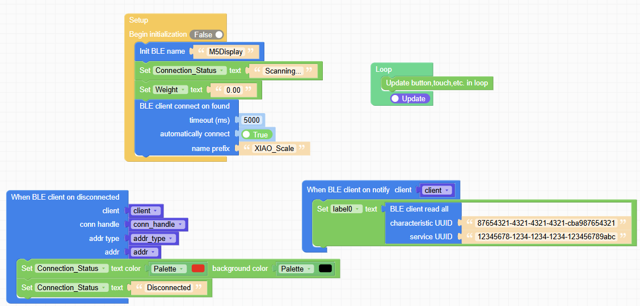Select the Setup block header

click(138, 20)
